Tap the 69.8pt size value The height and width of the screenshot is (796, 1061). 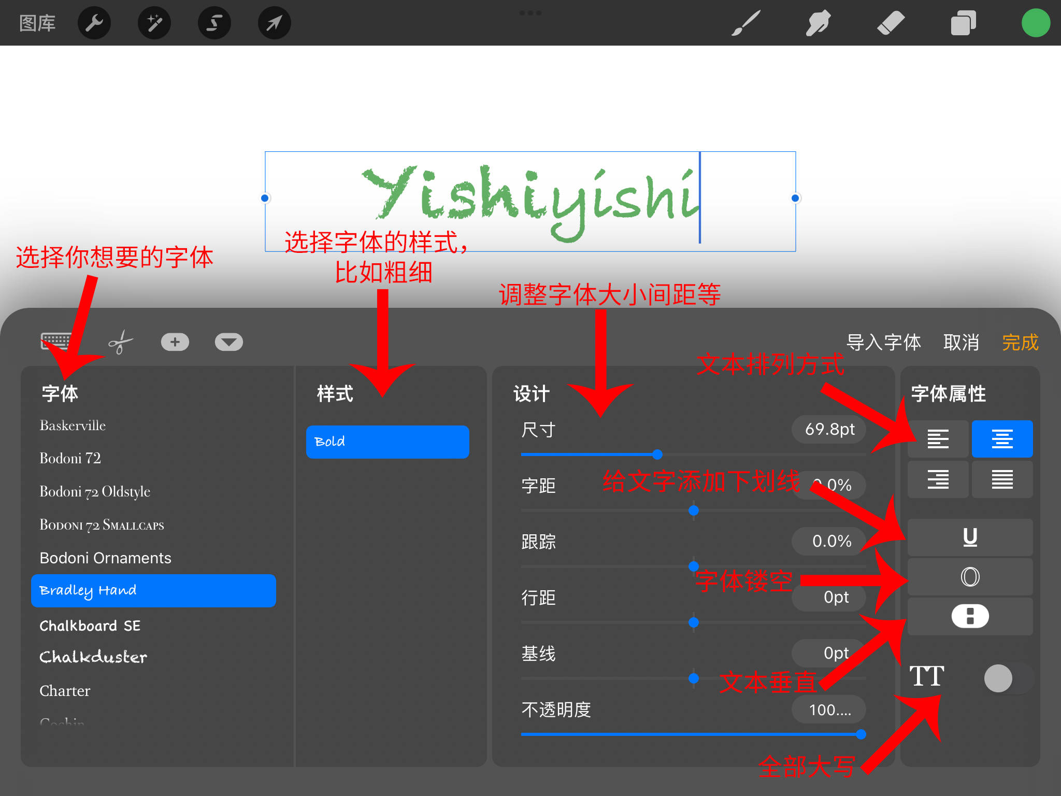tap(829, 429)
